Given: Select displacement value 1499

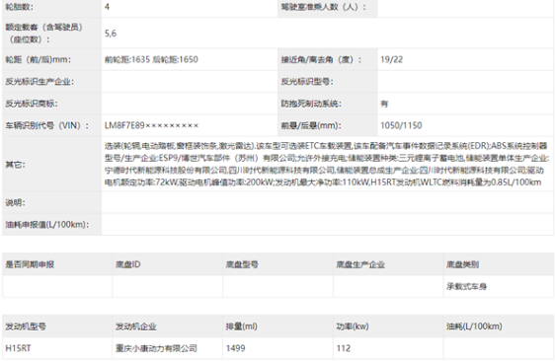Looking at the screenshot, I should (x=235, y=348).
